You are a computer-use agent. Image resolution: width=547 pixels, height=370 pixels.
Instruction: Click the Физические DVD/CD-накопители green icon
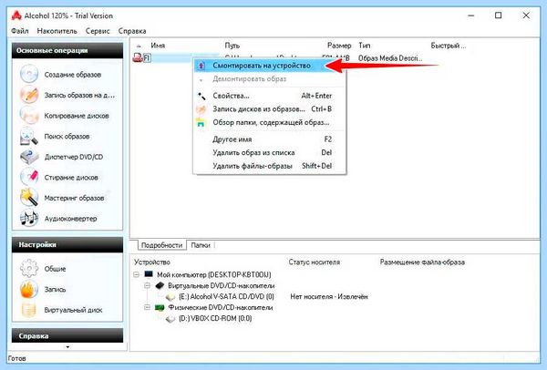click(160, 308)
